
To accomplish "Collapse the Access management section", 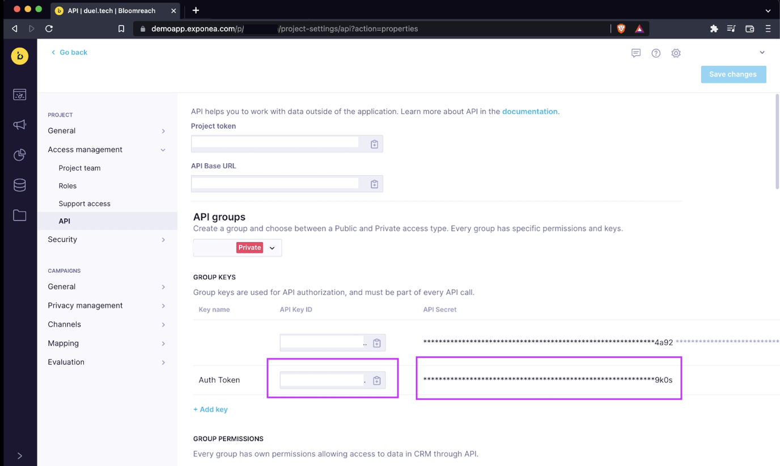I will tap(163, 150).
